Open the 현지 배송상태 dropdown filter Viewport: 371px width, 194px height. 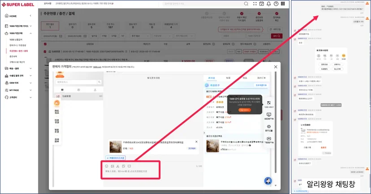point(185,36)
